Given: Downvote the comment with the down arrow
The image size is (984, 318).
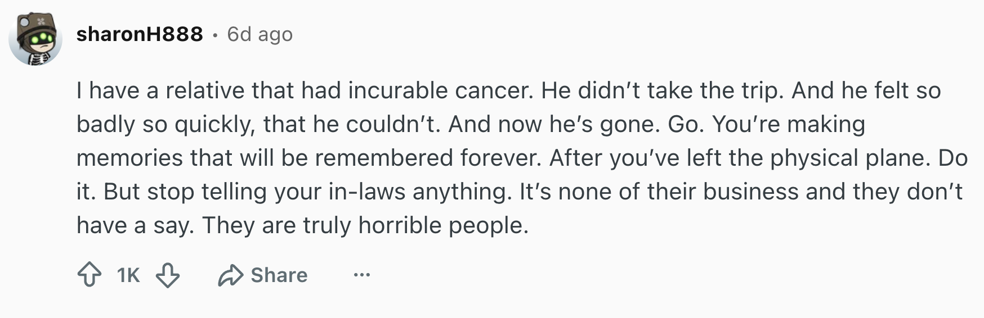Looking at the screenshot, I should (x=167, y=275).
